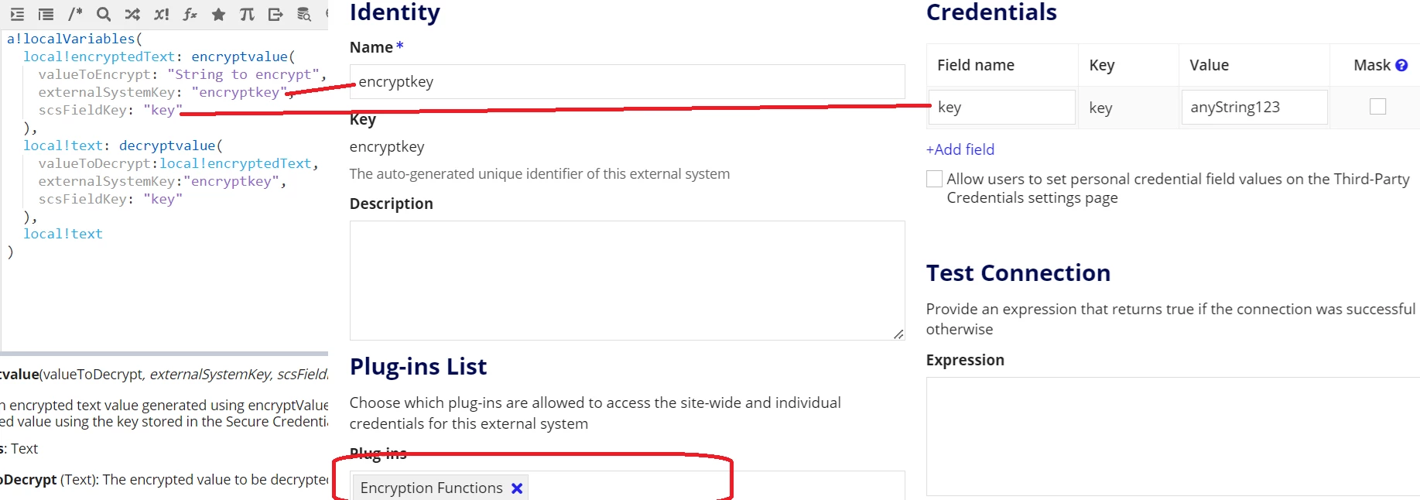Click the star favorites toolbar icon
The width and height of the screenshot is (1420, 500).
click(219, 14)
